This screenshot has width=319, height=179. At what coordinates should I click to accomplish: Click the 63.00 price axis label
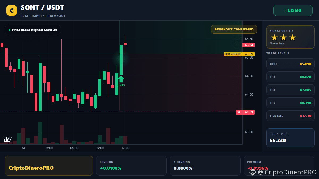tap(249, 132)
